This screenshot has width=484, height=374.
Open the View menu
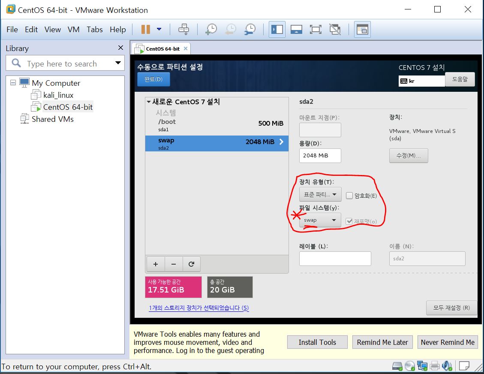tap(52, 29)
